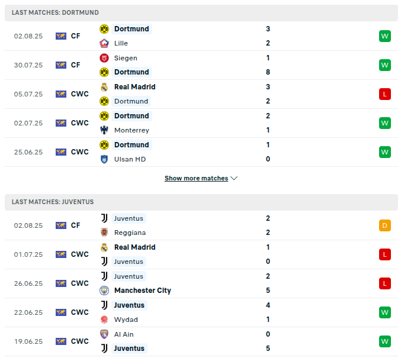This screenshot has width=401, height=358.
Task: Click the Dortmund team name in the Ulsan HD match
Action: 131,145
